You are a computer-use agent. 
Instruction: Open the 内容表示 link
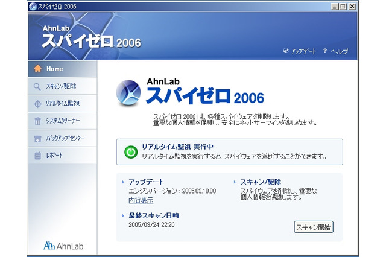pyautogui.click(x=141, y=200)
